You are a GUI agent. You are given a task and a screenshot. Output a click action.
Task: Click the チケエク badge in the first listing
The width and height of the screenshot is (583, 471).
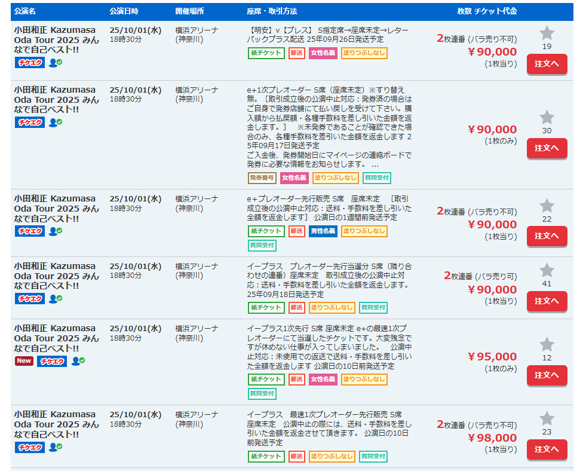coord(30,62)
